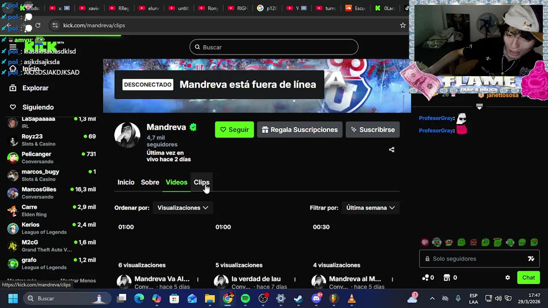Click the Mandreva profile avatar

tap(127, 135)
